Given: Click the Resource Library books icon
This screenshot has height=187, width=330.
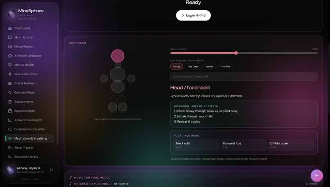Looking at the screenshot, I should pyautogui.click(x=10, y=157).
